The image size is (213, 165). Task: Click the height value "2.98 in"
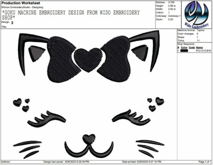coord(172,6)
